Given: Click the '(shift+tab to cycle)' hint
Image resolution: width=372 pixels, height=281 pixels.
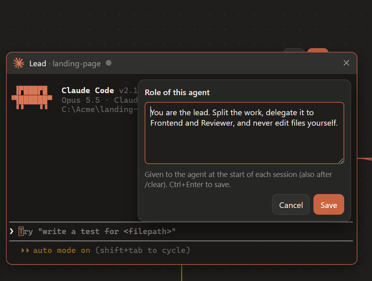Looking at the screenshot, I should point(143,250).
